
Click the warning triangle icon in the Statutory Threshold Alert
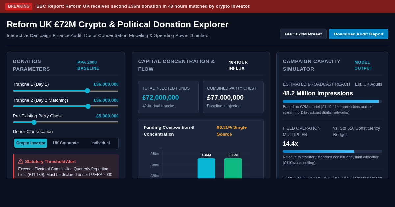[21, 161]
